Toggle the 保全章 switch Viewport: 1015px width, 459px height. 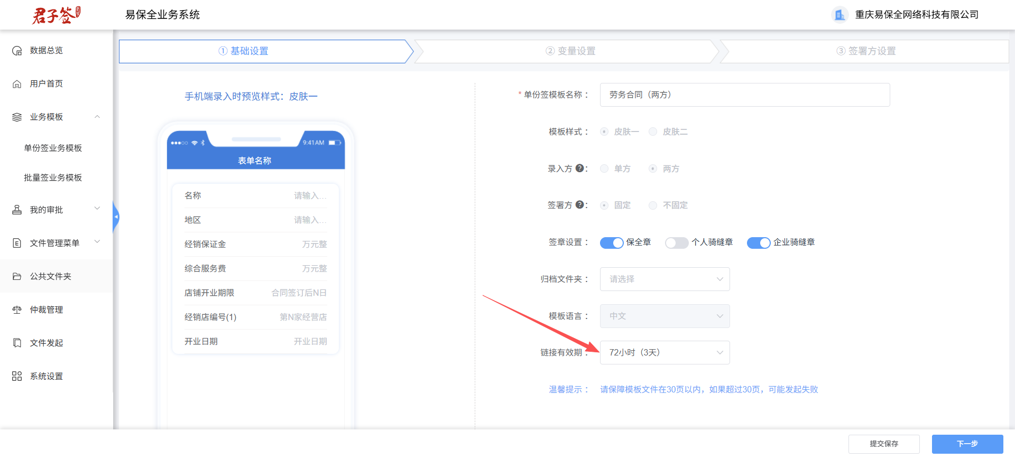click(x=612, y=242)
